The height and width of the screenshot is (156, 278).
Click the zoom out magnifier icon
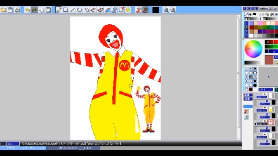pos(172,10)
